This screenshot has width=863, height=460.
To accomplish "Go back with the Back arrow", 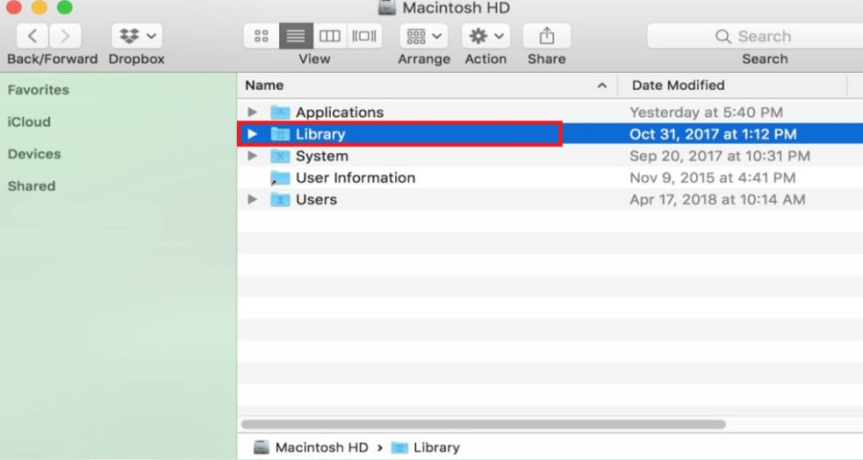I will (x=33, y=36).
